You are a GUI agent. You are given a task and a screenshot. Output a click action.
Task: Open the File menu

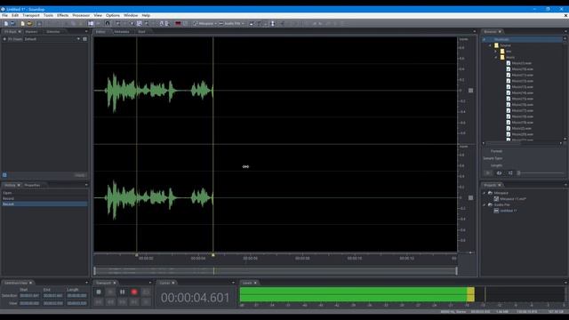[4, 16]
